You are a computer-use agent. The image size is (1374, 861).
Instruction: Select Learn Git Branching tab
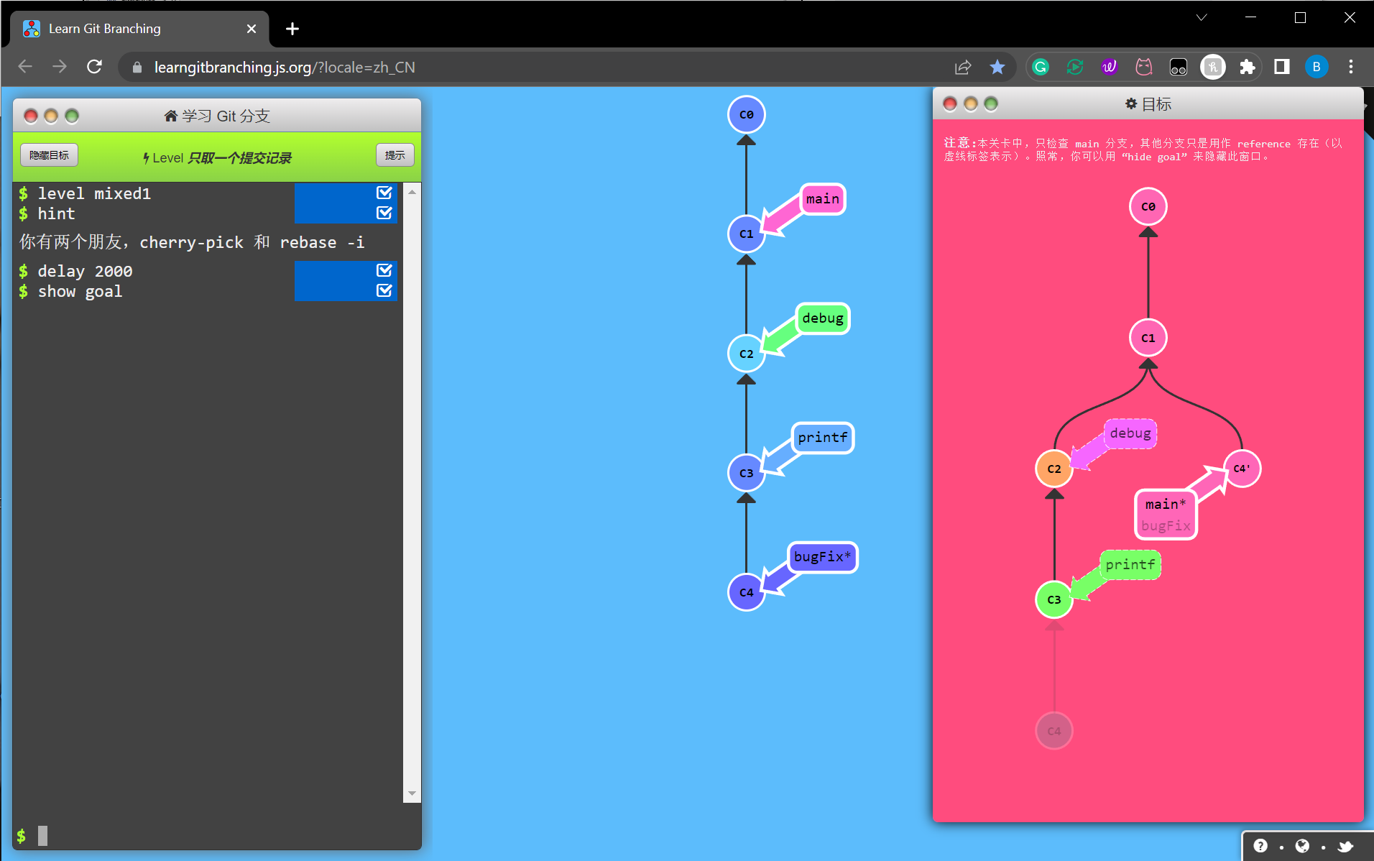point(139,29)
